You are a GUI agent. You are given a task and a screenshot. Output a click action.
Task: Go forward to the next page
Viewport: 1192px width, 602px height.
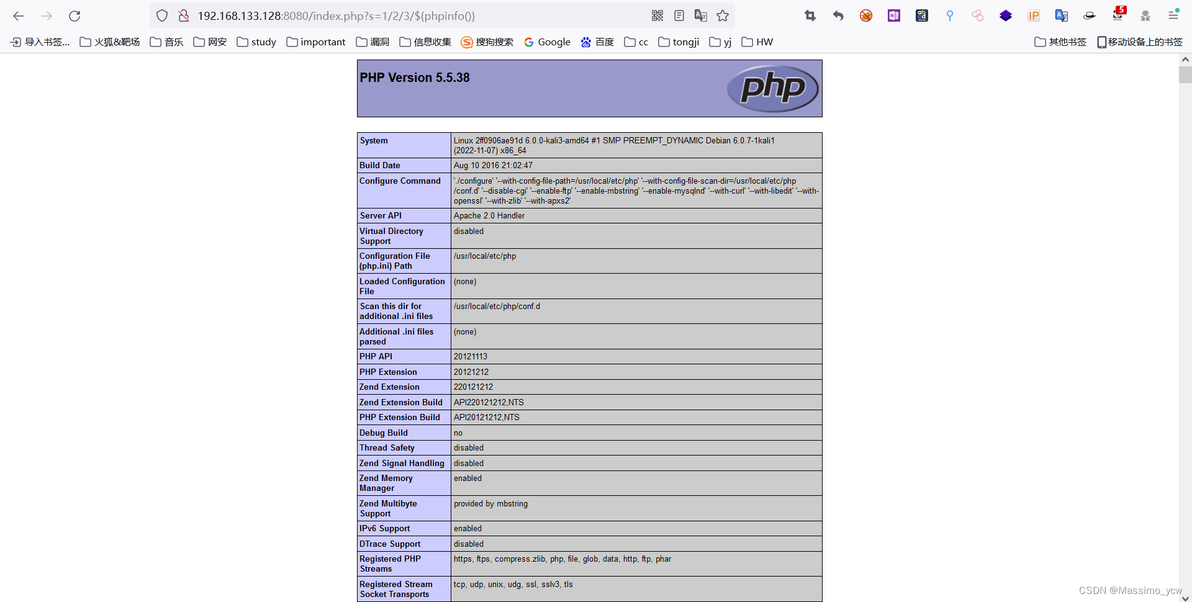coord(47,16)
